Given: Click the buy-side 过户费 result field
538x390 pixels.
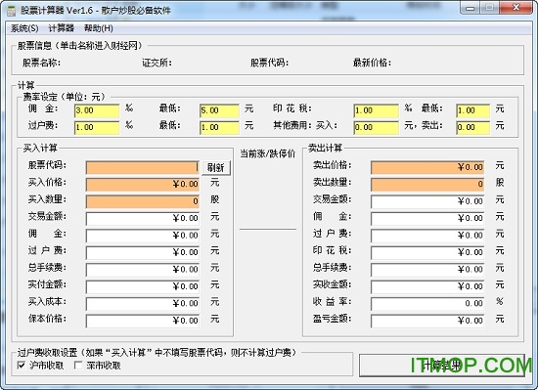Looking at the screenshot, I should [143, 252].
